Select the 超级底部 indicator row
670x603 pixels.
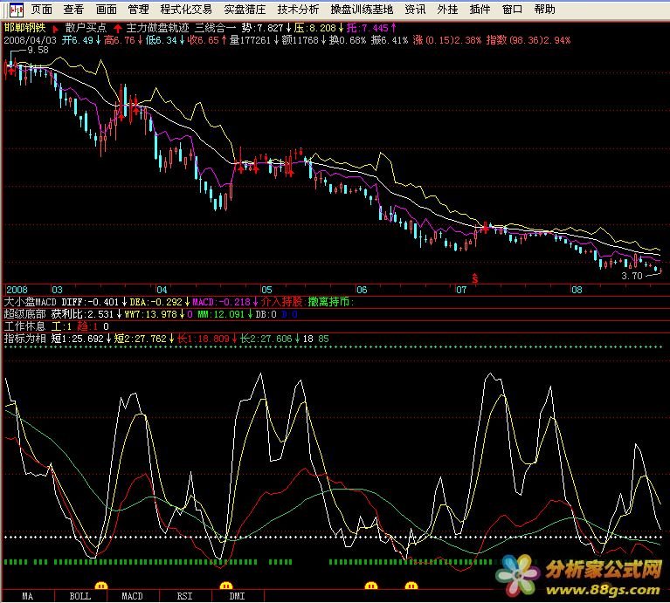point(335,314)
